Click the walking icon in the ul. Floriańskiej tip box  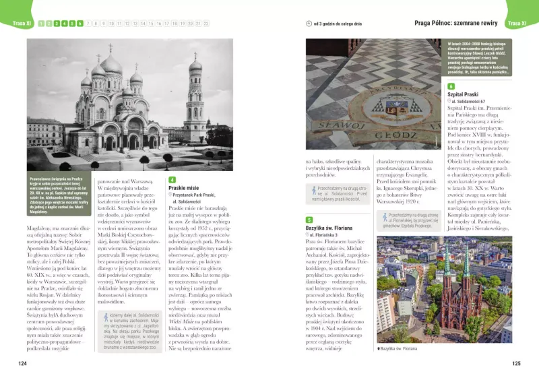pyautogui.click(x=385, y=218)
